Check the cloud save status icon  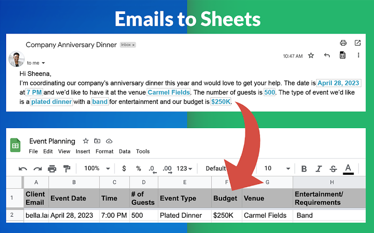(109, 141)
